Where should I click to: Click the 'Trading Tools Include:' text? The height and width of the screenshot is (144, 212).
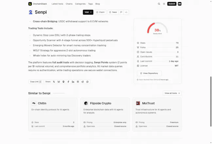tap(41, 28)
